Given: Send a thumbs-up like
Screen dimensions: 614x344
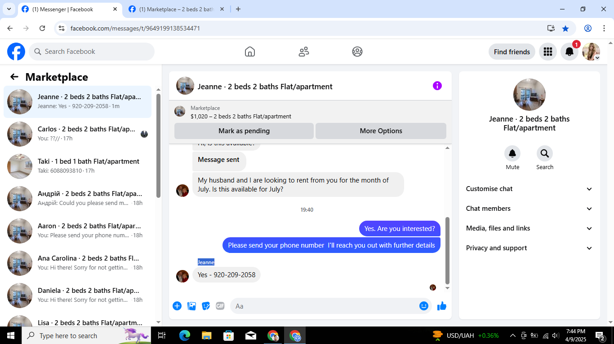Looking at the screenshot, I should [442, 306].
